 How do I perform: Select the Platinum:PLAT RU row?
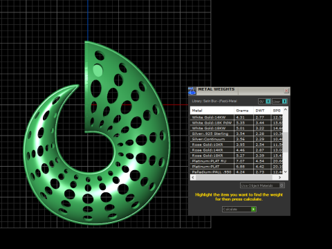pyautogui.click(x=237, y=161)
